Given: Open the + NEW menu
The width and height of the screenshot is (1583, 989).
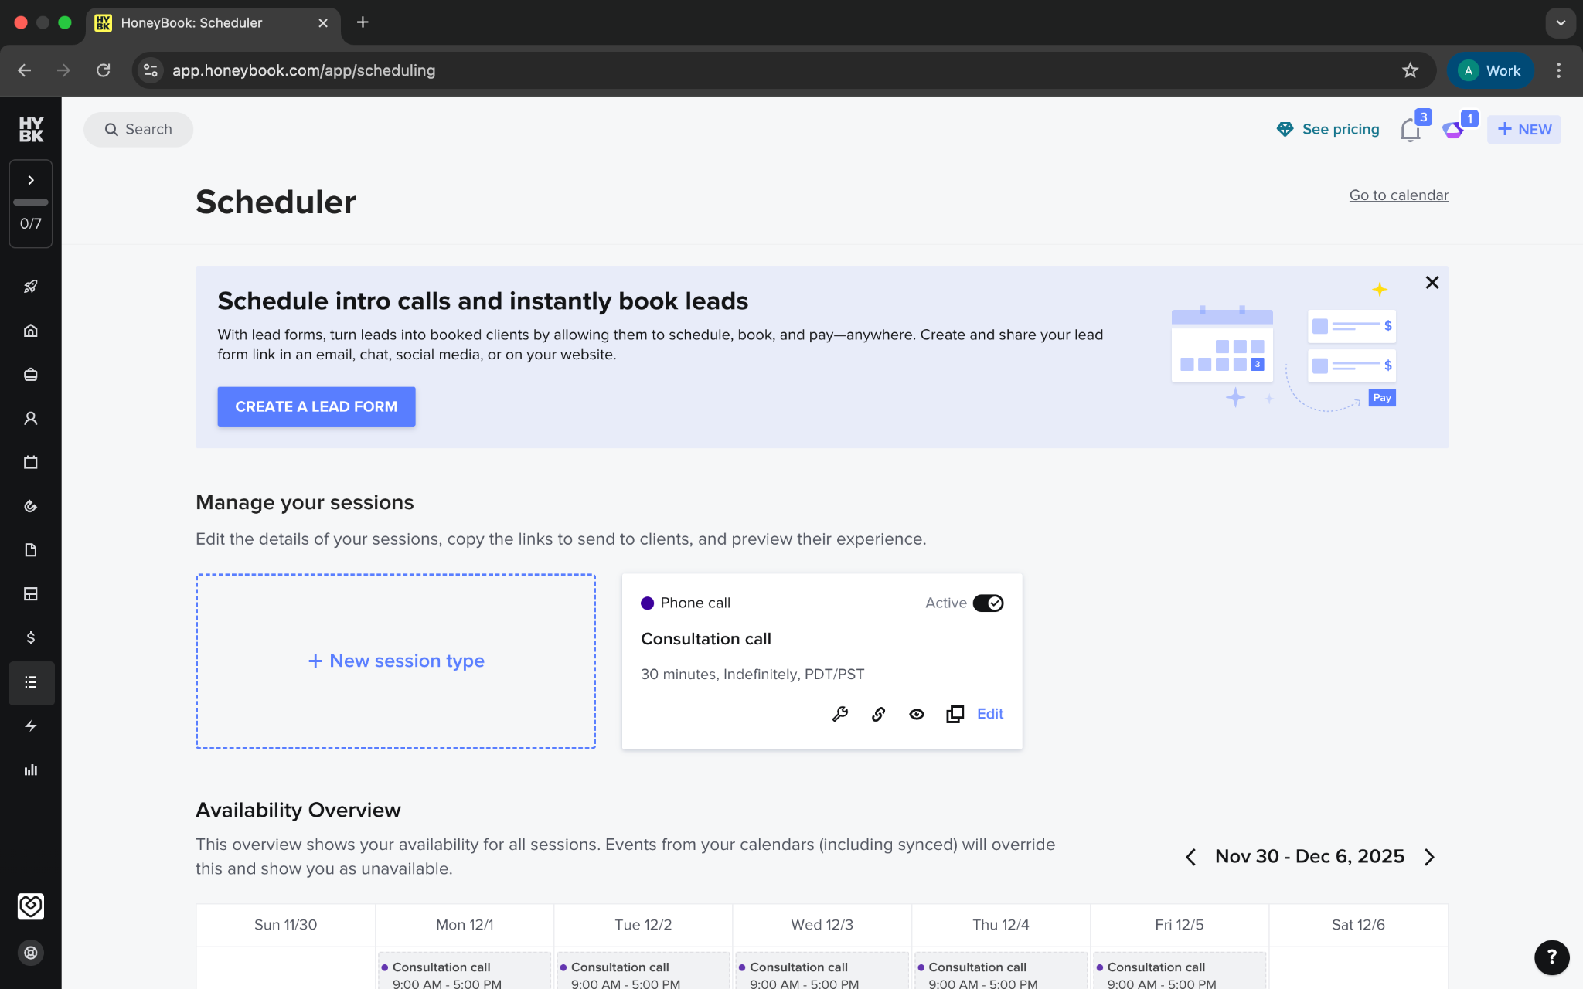Looking at the screenshot, I should (x=1523, y=130).
